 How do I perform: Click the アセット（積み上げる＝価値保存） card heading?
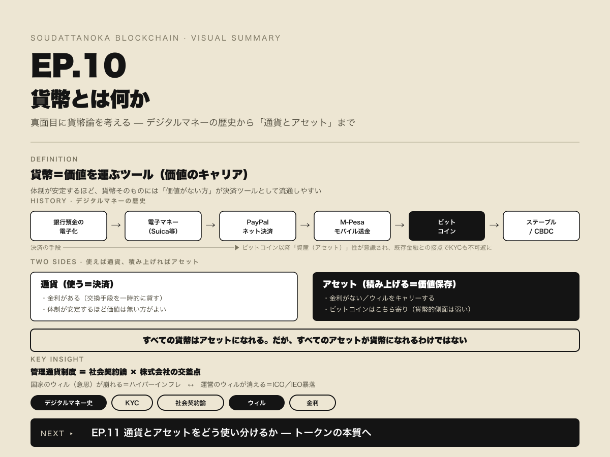[389, 284]
